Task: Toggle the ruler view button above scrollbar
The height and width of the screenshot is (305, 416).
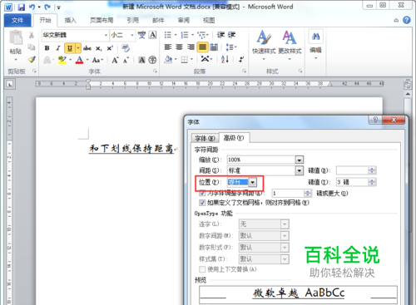Action: (x=408, y=85)
